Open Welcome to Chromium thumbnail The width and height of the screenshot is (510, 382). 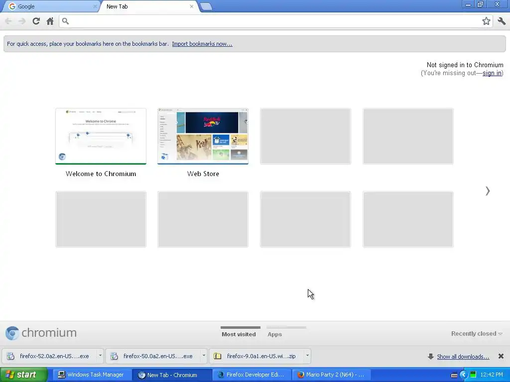101,136
